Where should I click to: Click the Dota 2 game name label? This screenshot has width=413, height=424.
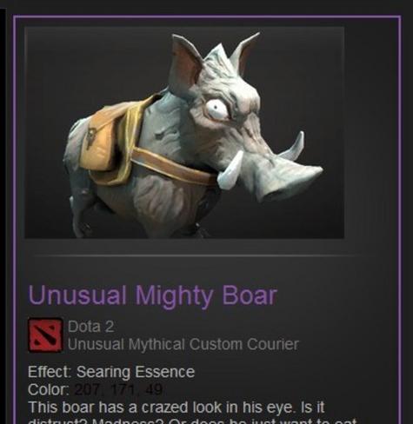click(90, 327)
